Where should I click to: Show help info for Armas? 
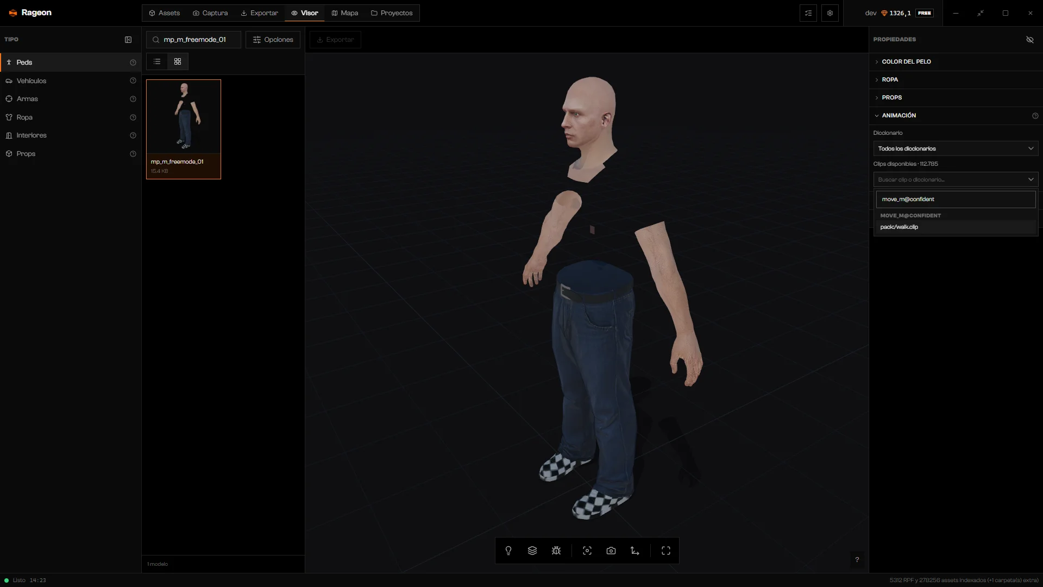(133, 99)
